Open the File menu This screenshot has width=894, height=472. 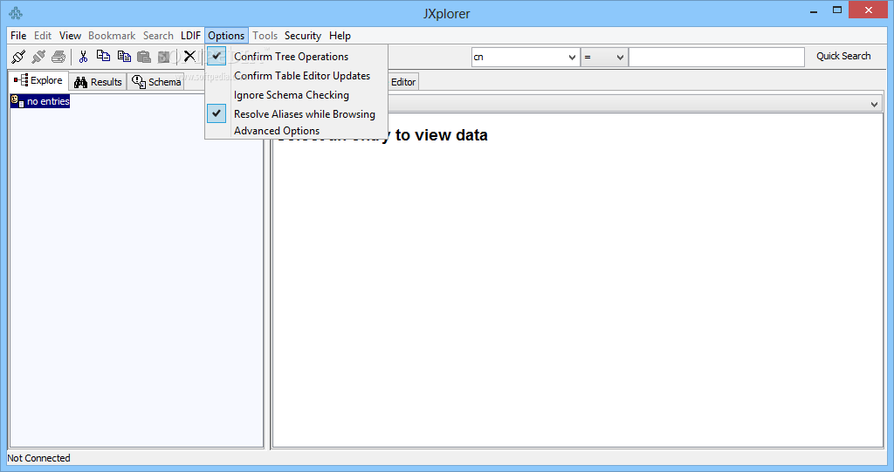(18, 36)
